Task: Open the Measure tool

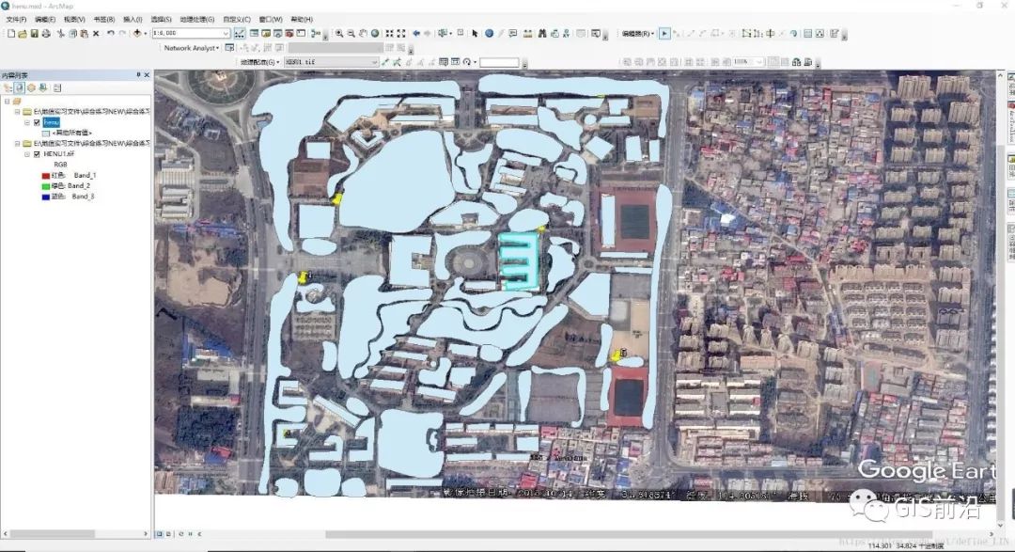Action: (x=527, y=33)
